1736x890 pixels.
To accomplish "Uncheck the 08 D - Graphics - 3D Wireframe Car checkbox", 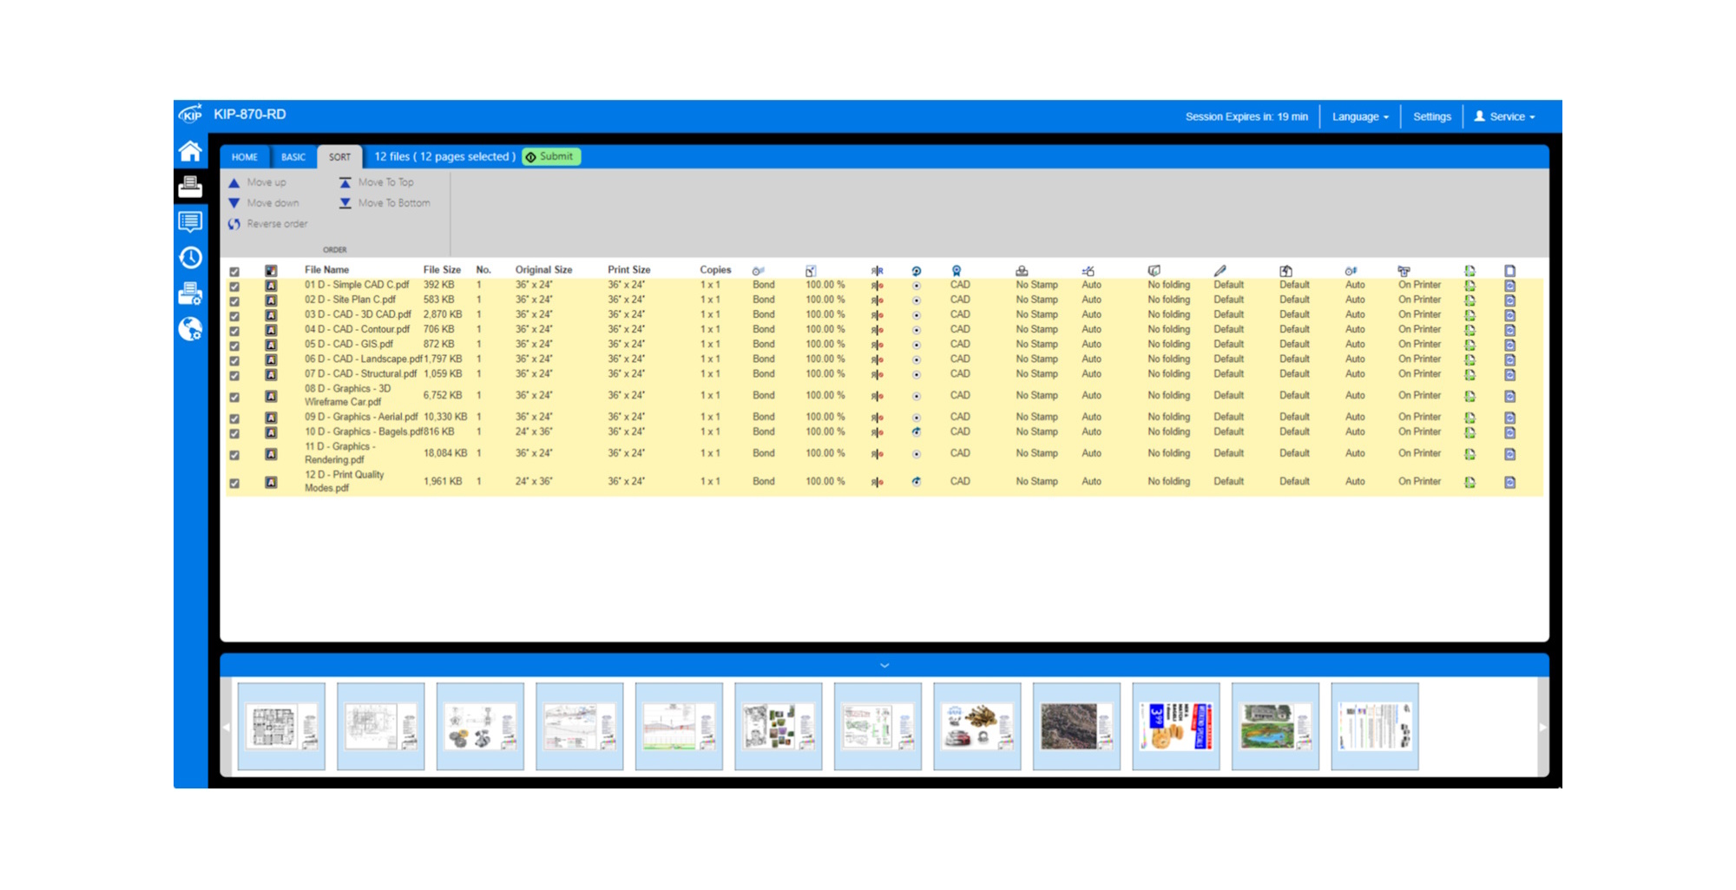I will pos(234,397).
